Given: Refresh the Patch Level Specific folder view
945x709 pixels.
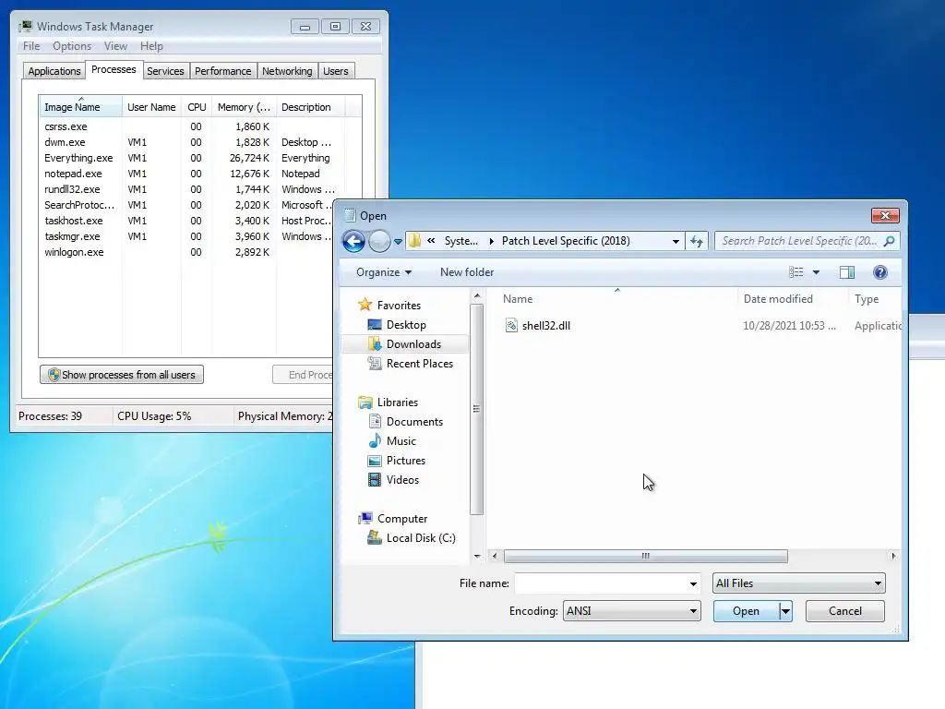Looking at the screenshot, I should click(x=696, y=241).
